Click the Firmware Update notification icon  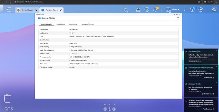point(186,84)
